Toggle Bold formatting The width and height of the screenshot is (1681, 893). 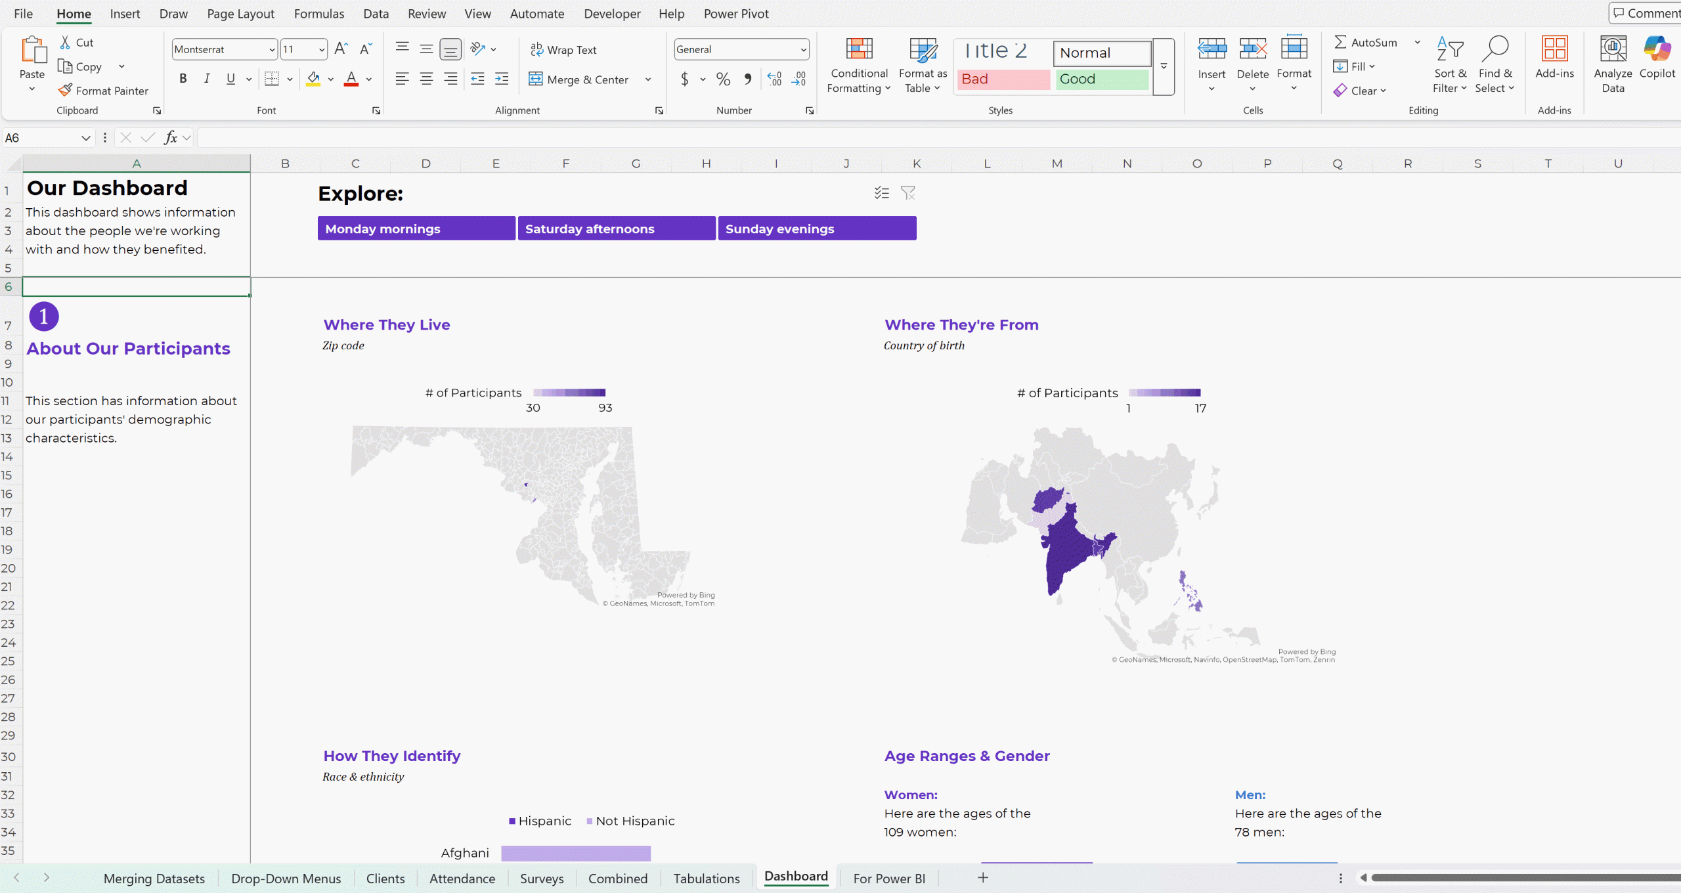click(183, 79)
